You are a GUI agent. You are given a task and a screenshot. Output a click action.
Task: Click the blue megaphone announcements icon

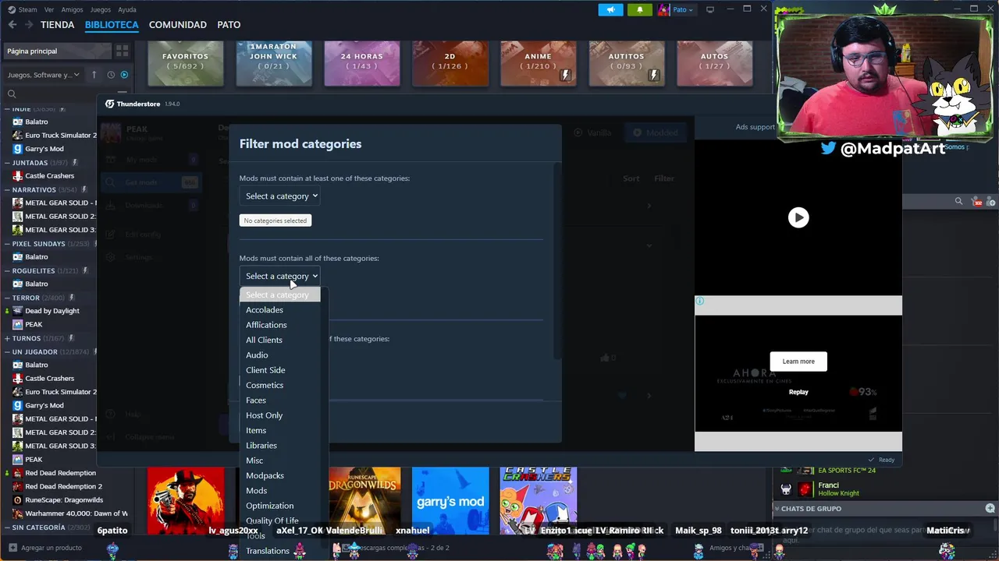point(610,9)
